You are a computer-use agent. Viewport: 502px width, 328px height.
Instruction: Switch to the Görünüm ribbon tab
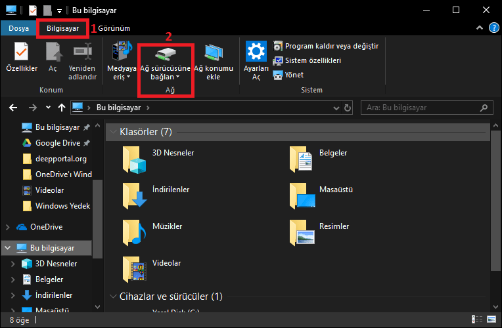pos(114,28)
